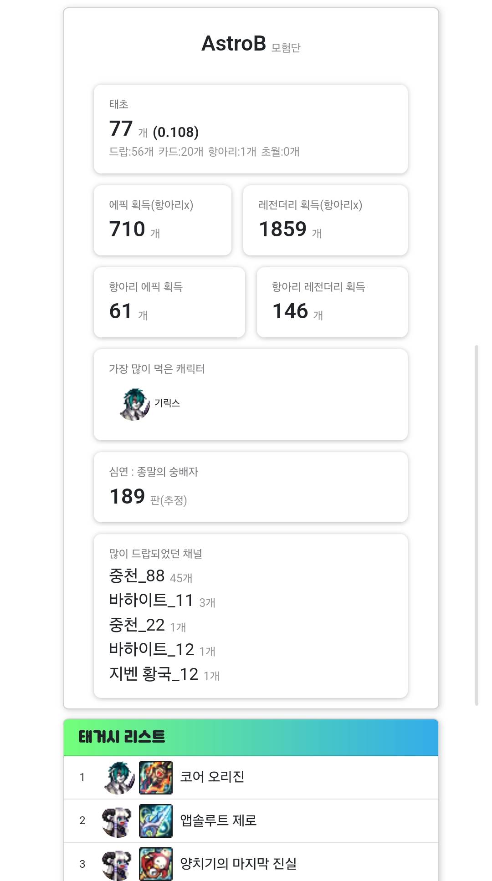Click the 중천_88 channel entry

coord(151,576)
